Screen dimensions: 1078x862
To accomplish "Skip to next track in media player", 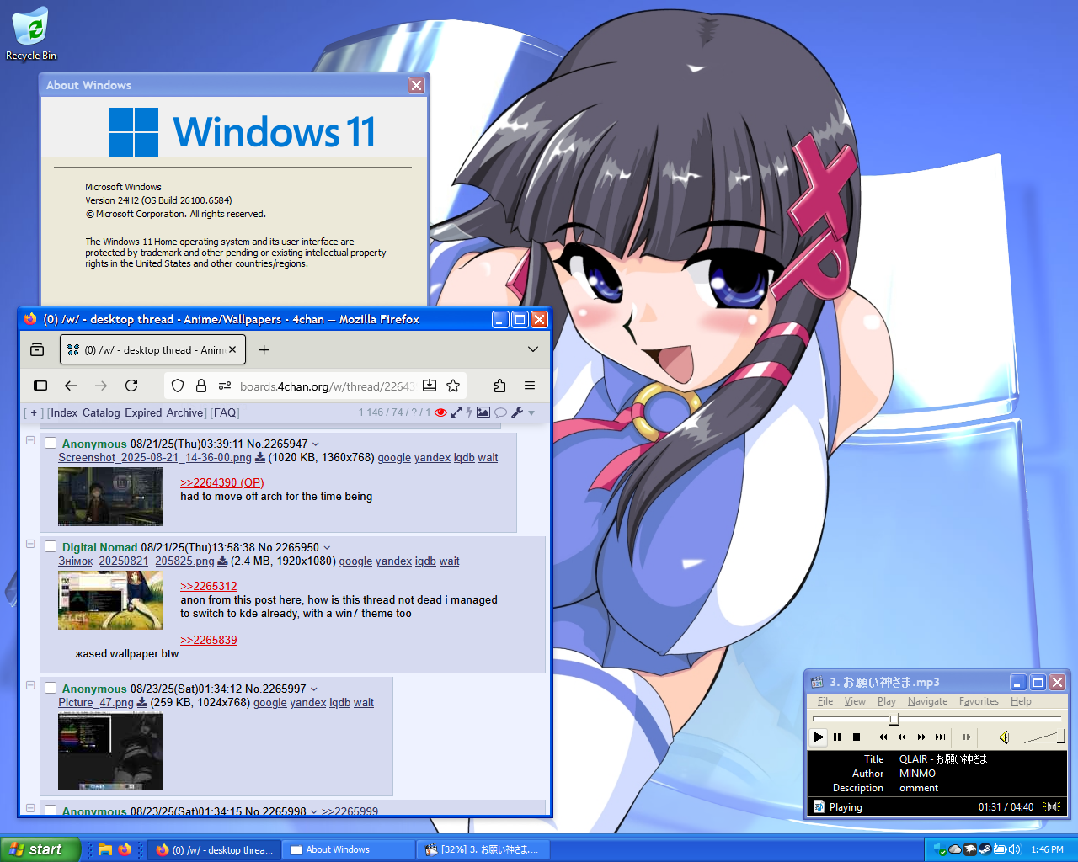I will coord(941,737).
